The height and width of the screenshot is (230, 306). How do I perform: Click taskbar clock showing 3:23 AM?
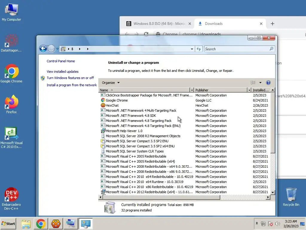coord(291,223)
